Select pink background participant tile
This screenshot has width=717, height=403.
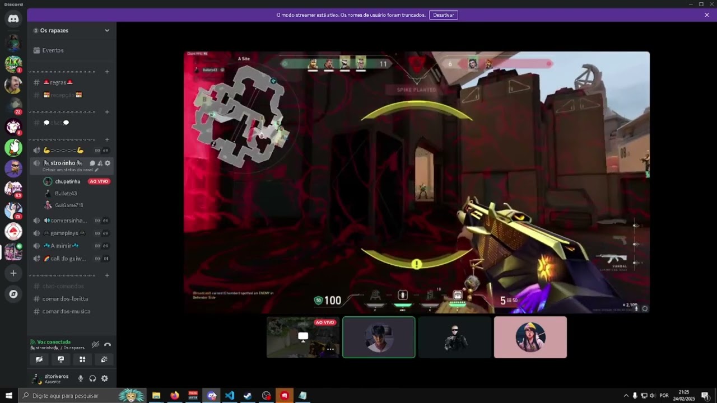click(530, 337)
